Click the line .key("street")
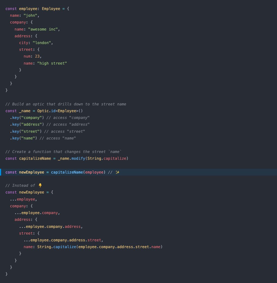This screenshot has height=283, width=277. (47, 131)
